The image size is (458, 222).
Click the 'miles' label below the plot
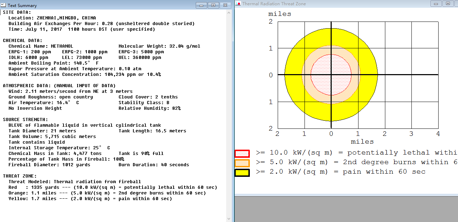[x=362, y=142]
